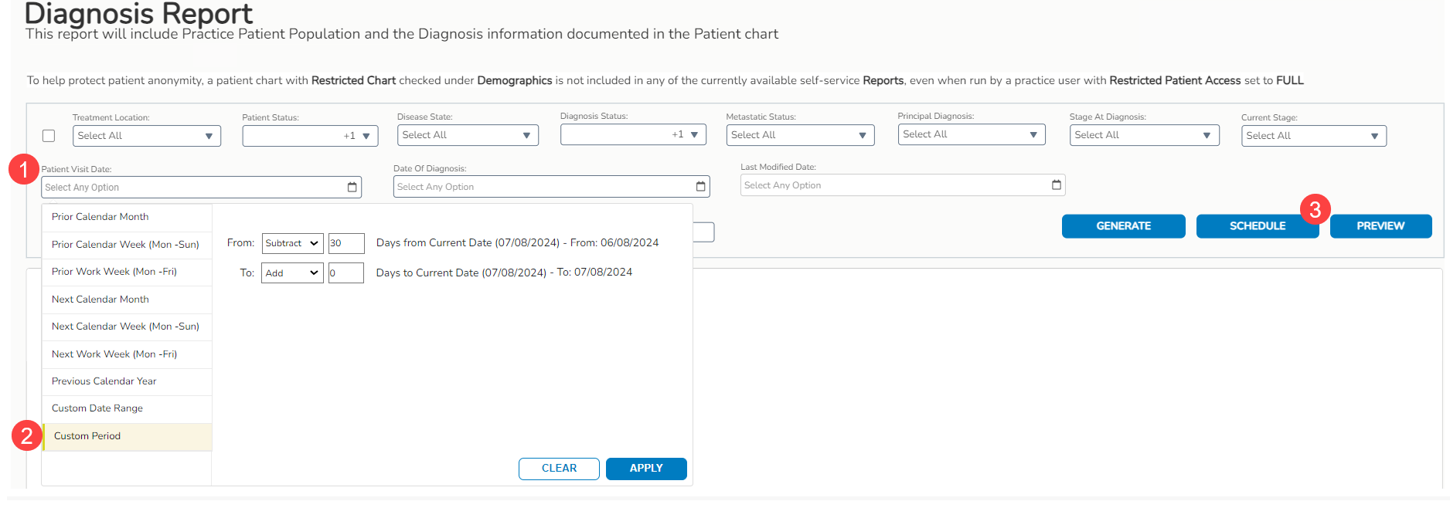
Task: Open the Disease State dropdown
Action: [467, 135]
